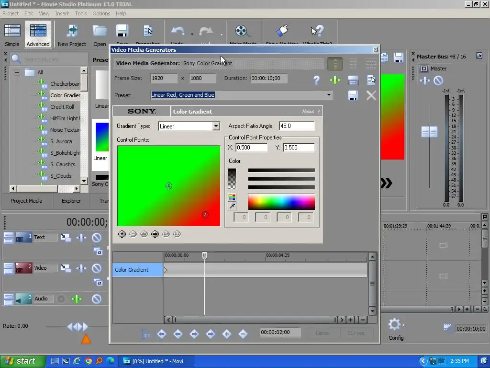Click the green Replace Plug-In icon beside Duration

pos(334,80)
